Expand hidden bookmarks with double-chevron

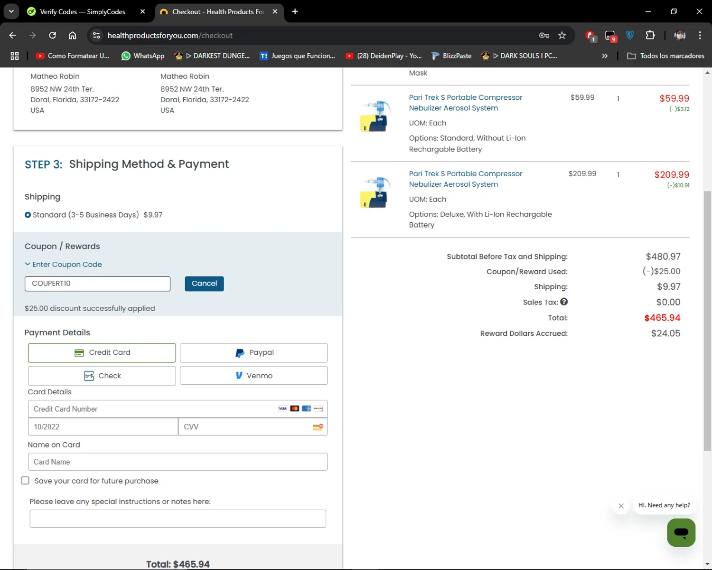tap(604, 56)
